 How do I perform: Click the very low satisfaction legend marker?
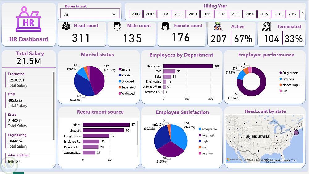200,153
